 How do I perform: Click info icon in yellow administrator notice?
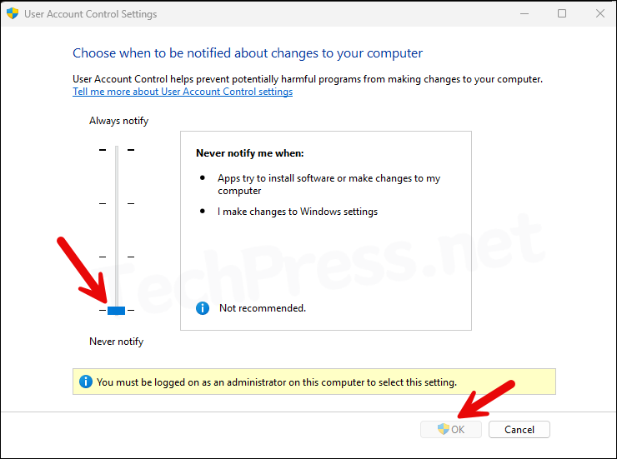pos(86,382)
